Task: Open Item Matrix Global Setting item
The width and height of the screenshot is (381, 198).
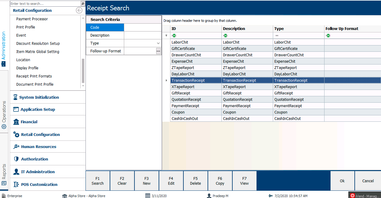Action: (x=38, y=51)
